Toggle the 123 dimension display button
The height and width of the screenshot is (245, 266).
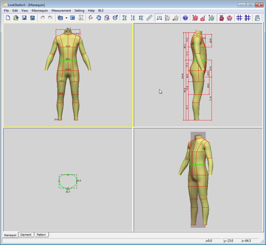[x=159, y=18]
